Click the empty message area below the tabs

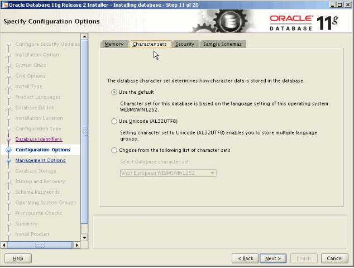(x=220, y=232)
